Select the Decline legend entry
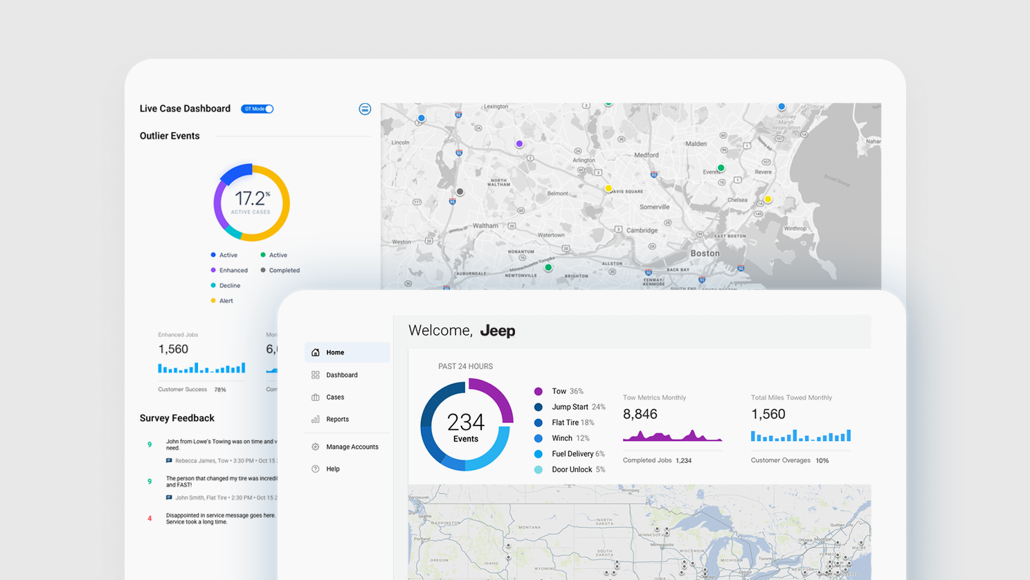The height and width of the screenshot is (580, 1030). [225, 286]
